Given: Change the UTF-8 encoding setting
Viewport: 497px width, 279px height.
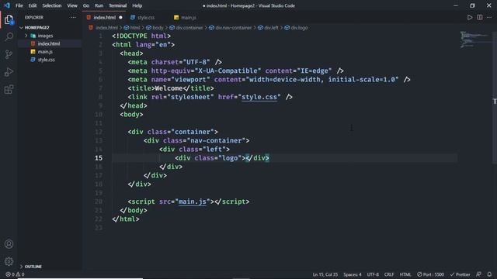Looking at the screenshot, I should point(373,274).
